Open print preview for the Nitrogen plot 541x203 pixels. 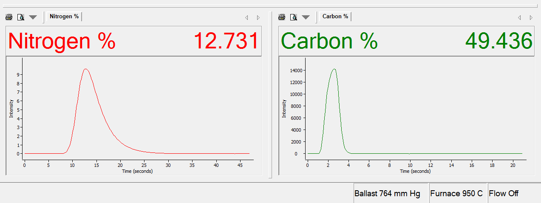pos(21,17)
